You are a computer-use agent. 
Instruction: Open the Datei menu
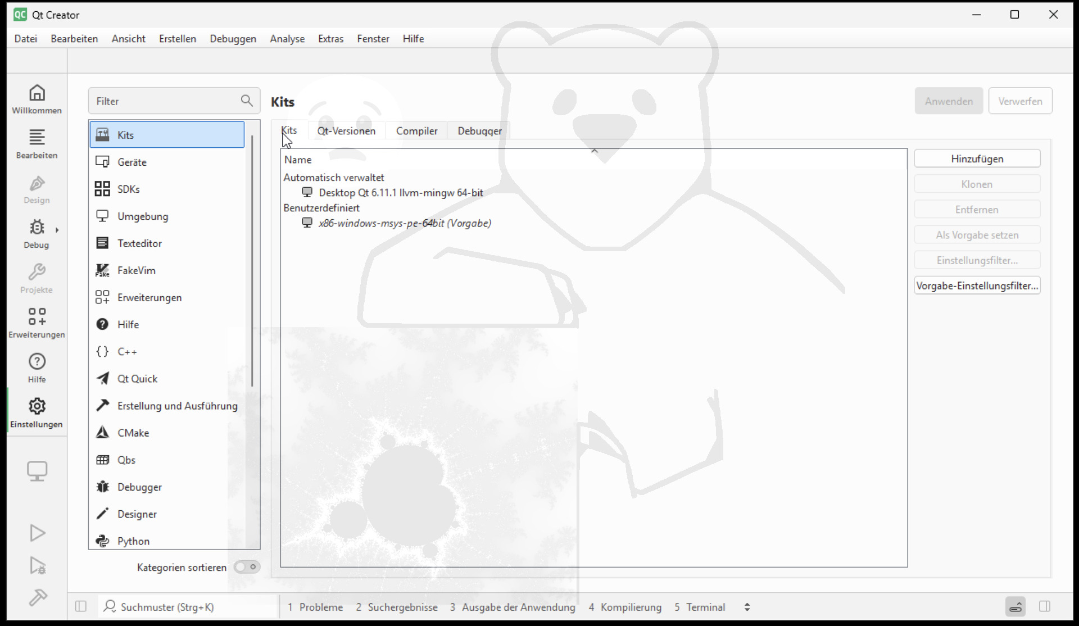[x=26, y=38]
